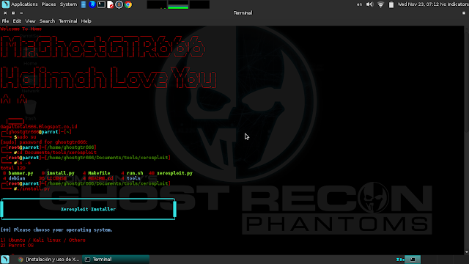The height and width of the screenshot is (264, 469).
Task: Click the 'Gagaltotal666.Blogspot.co.id' line in Terminal
Action: tap(39, 127)
